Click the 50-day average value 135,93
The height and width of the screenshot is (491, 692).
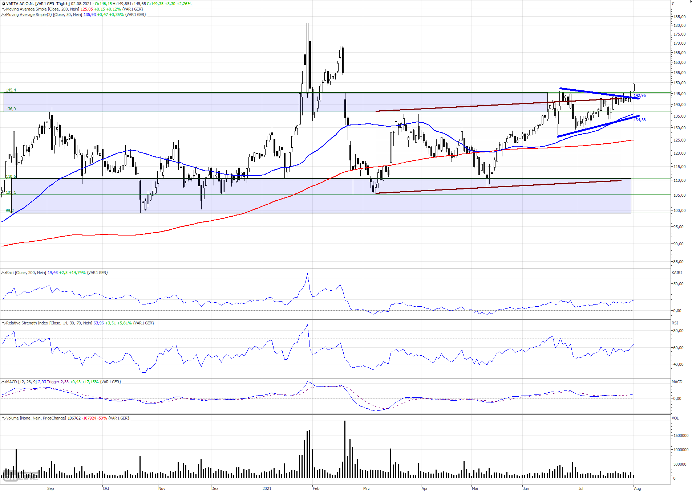point(90,15)
